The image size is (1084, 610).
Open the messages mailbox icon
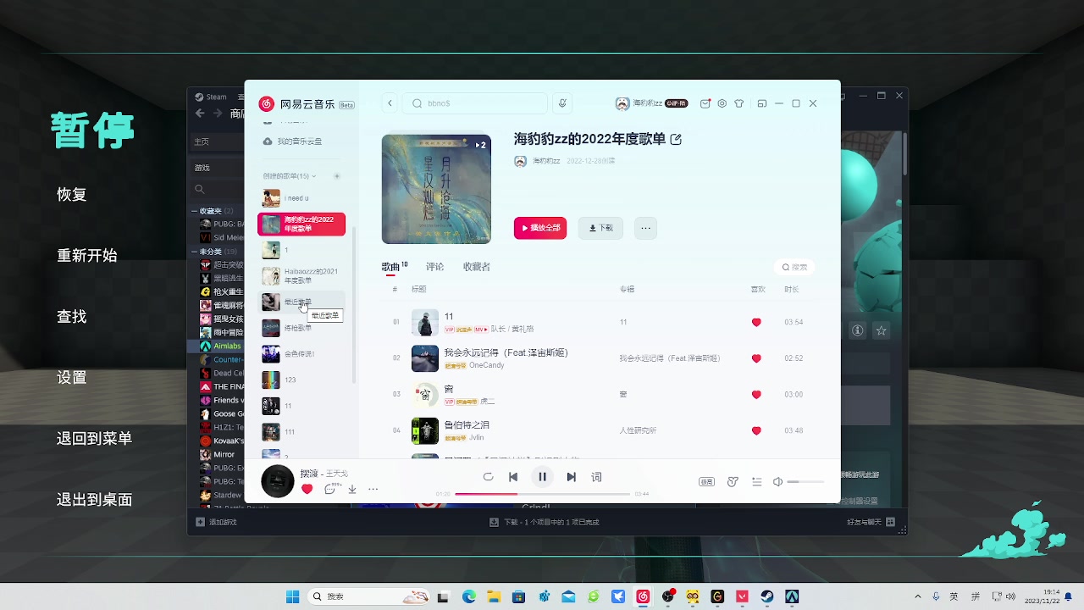point(705,103)
